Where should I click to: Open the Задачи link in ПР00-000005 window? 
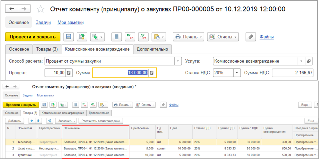coord(43,23)
